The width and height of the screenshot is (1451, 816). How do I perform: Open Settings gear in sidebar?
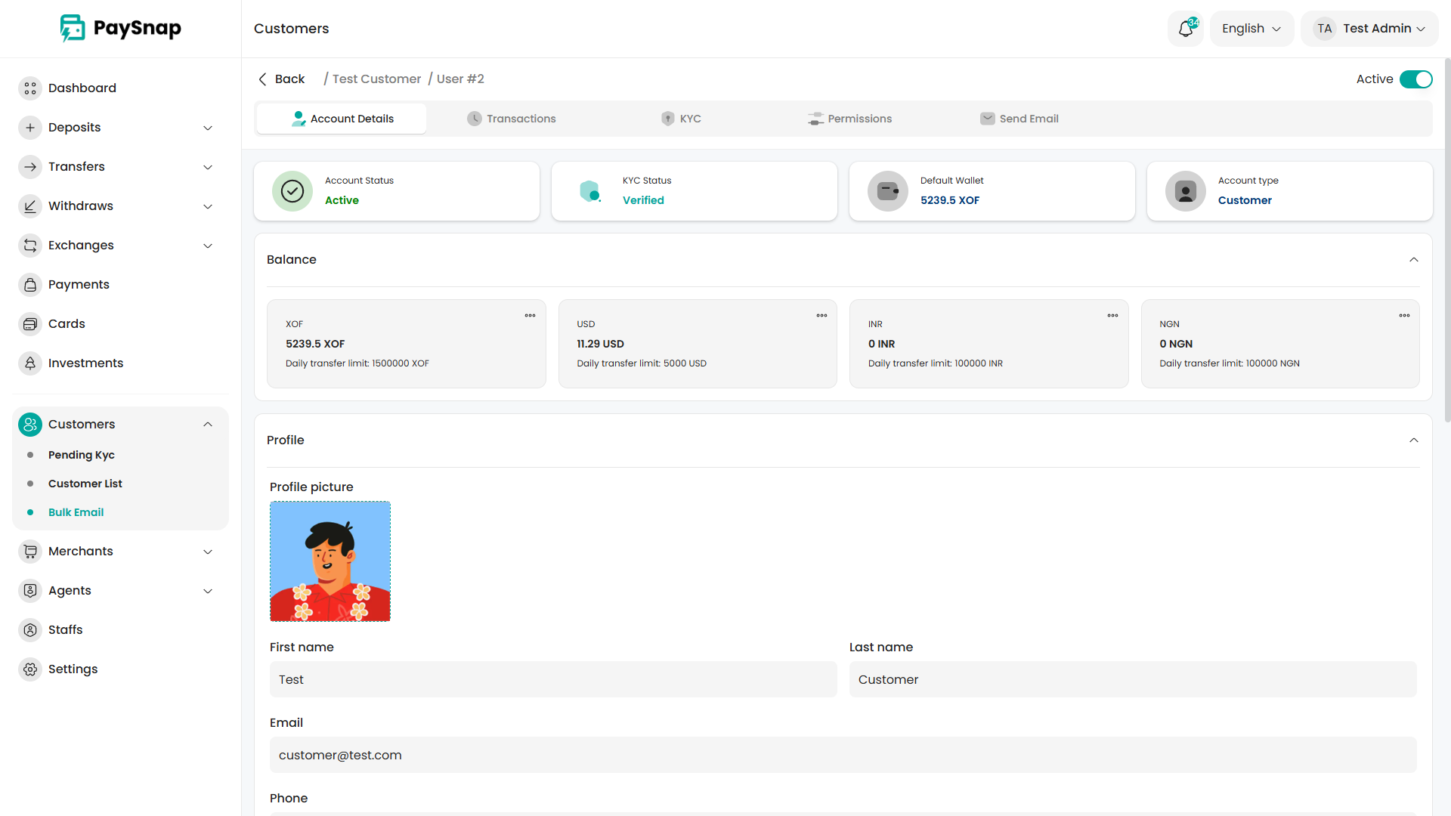pos(30,669)
